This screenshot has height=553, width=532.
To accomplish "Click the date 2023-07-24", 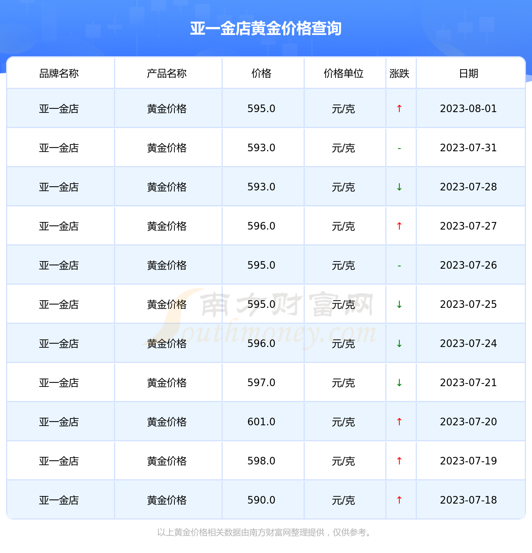I will [x=469, y=344].
